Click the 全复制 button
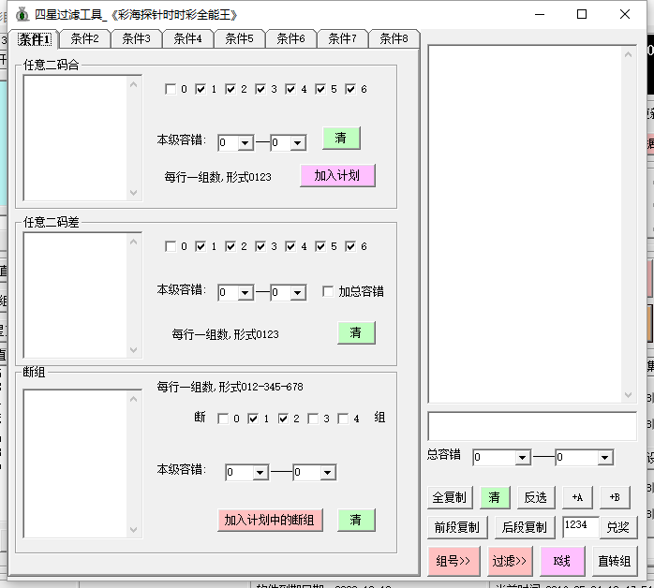The height and width of the screenshot is (588, 654). 450,497
